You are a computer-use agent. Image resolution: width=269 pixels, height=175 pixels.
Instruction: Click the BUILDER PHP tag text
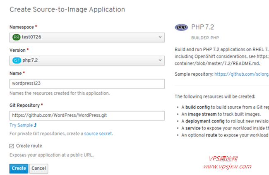click(205, 38)
